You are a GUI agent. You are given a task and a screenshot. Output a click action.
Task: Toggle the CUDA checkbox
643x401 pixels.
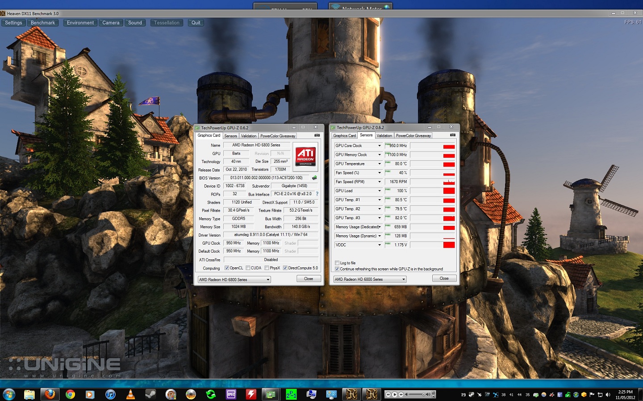tap(248, 268)
